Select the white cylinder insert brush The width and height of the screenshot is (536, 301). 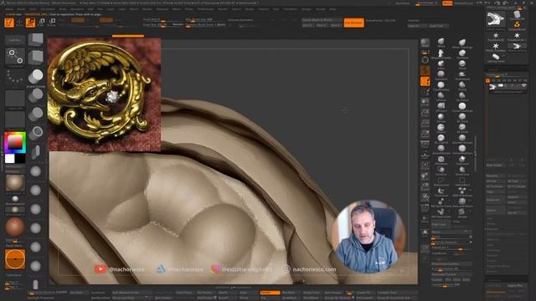(35, 76)
